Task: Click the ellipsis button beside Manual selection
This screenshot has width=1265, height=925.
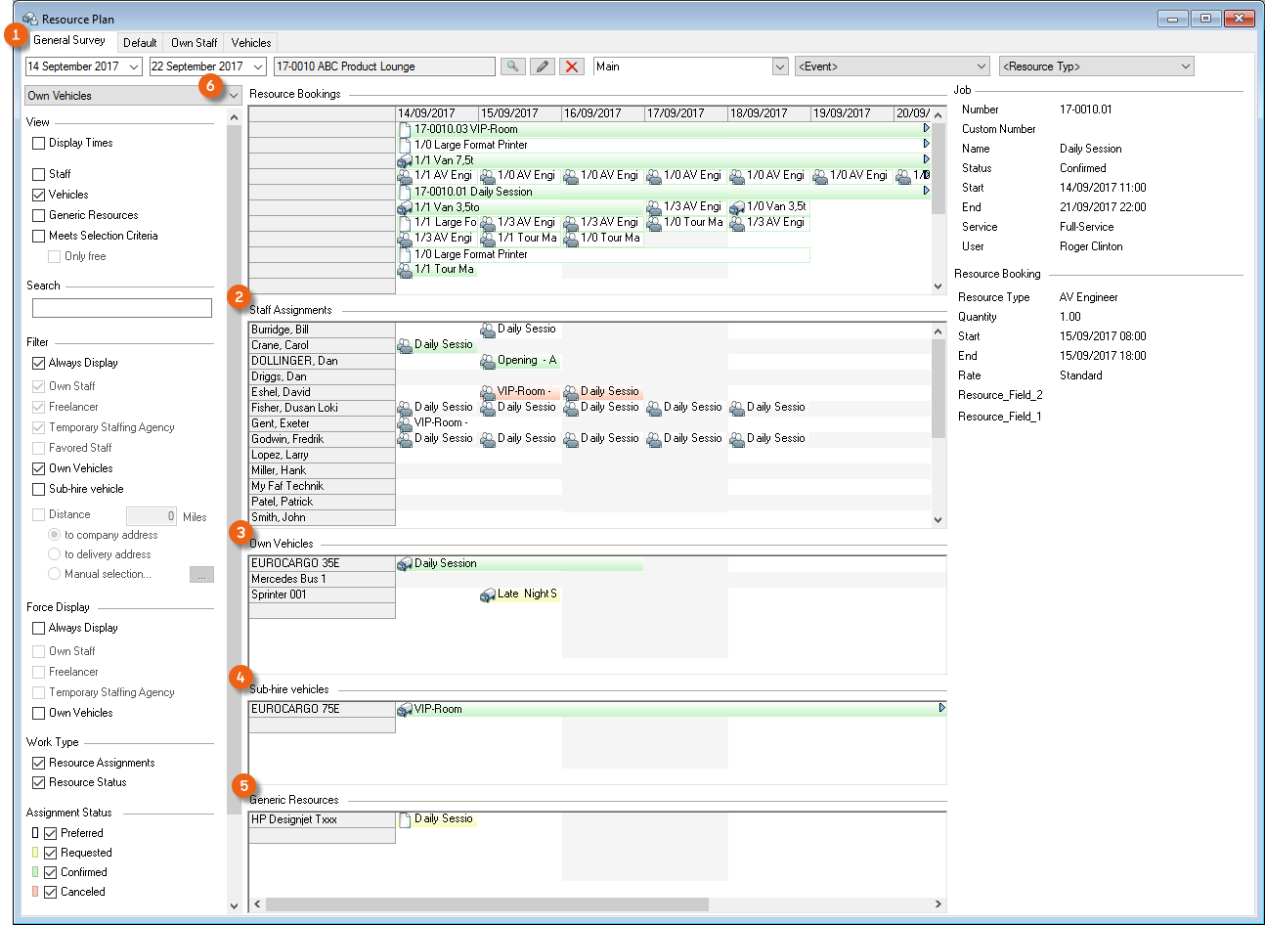Action: click(201, 575)
